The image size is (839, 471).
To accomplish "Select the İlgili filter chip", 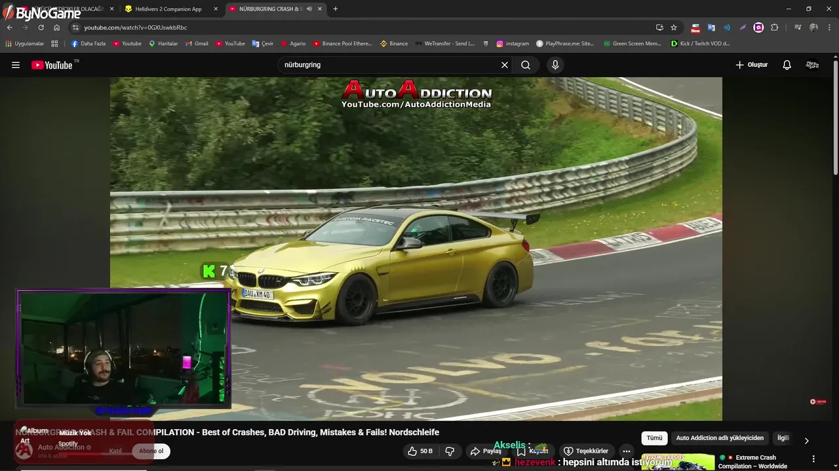I will pos(783,438).
